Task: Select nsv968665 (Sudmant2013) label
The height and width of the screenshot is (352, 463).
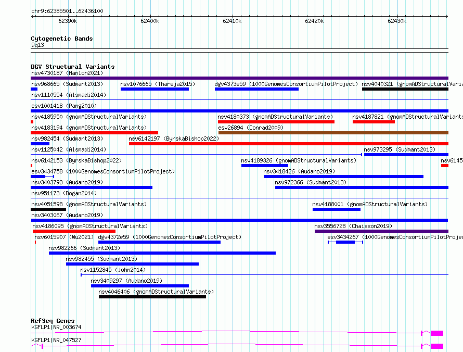Action: tap(67, 84)
